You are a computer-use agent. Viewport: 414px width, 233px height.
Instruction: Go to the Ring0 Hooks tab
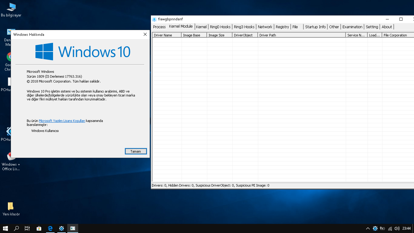220,27
